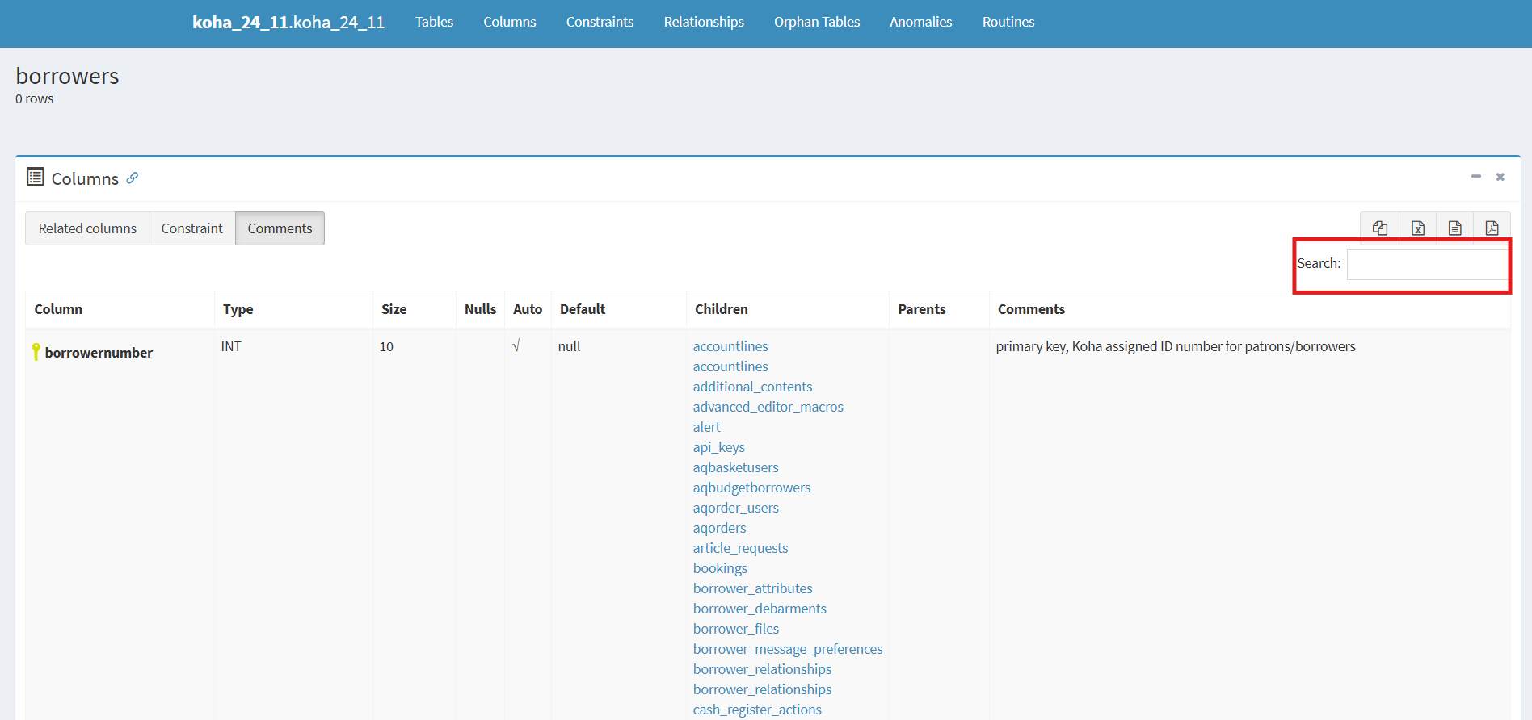
Task: Click the INT type cell
Action: tap(231, 346)
